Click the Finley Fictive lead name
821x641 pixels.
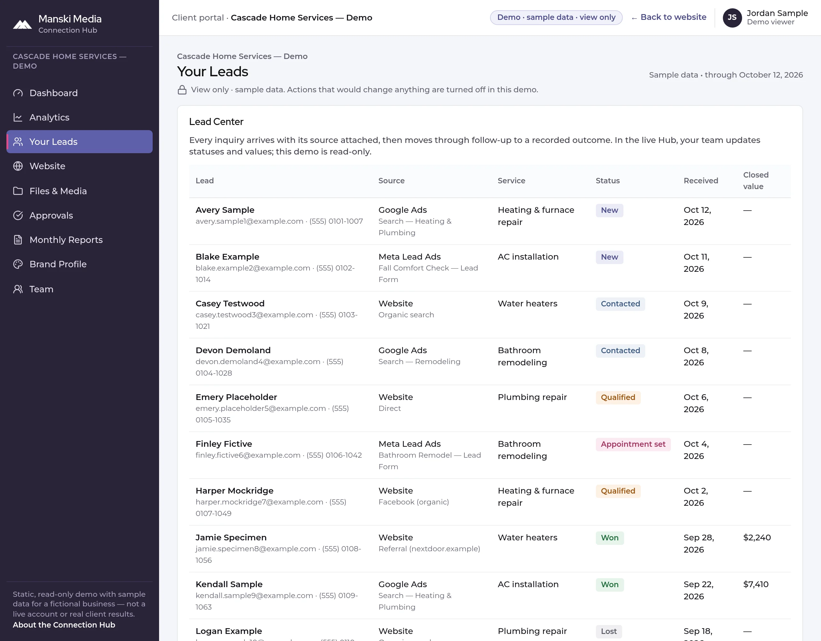[x=224, y=444]
